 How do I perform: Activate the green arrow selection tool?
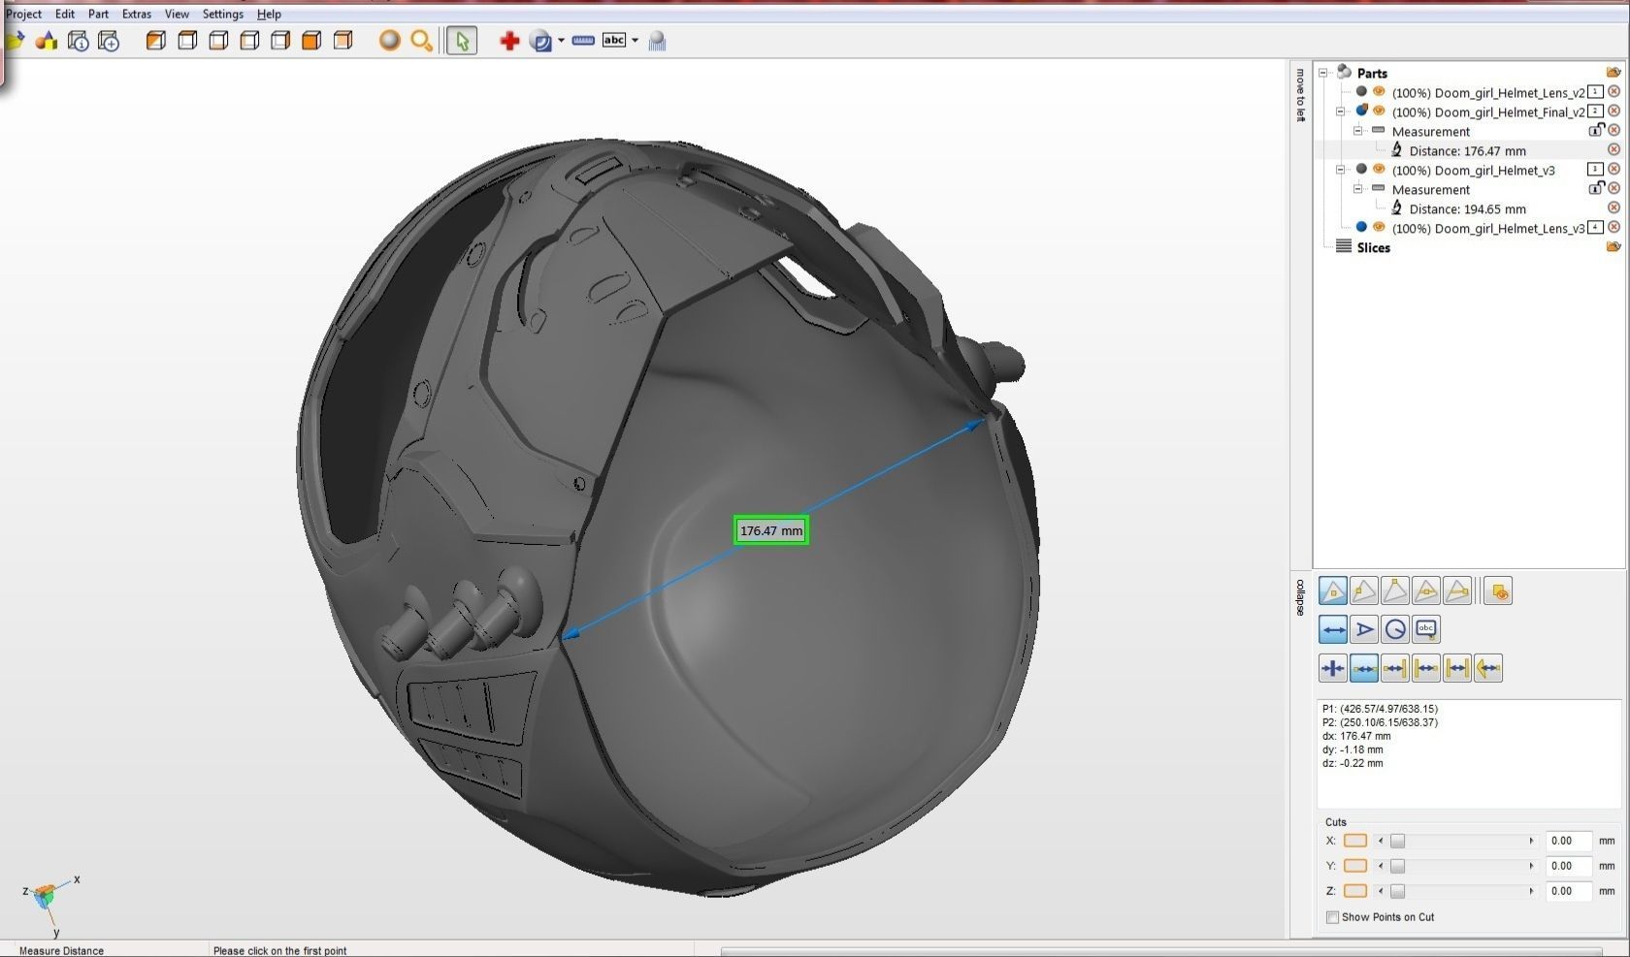pyautogui.click(x=462, y=41)
